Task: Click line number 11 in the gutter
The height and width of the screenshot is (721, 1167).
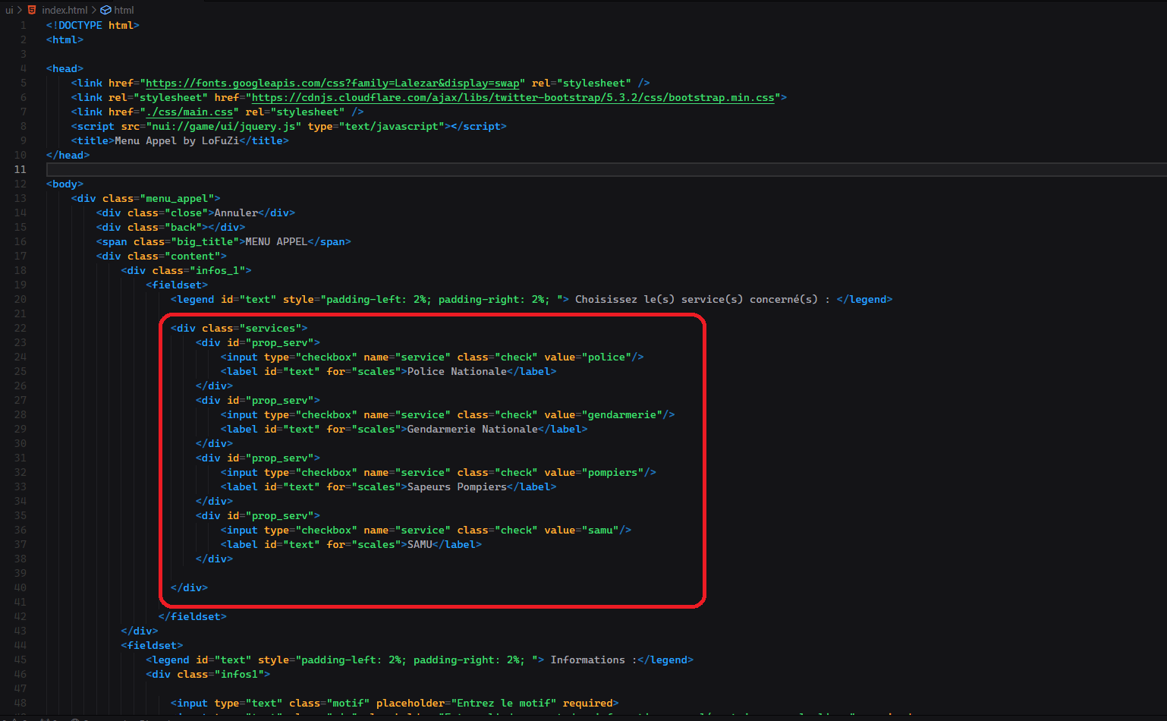Action: click(x=20, y=170)
